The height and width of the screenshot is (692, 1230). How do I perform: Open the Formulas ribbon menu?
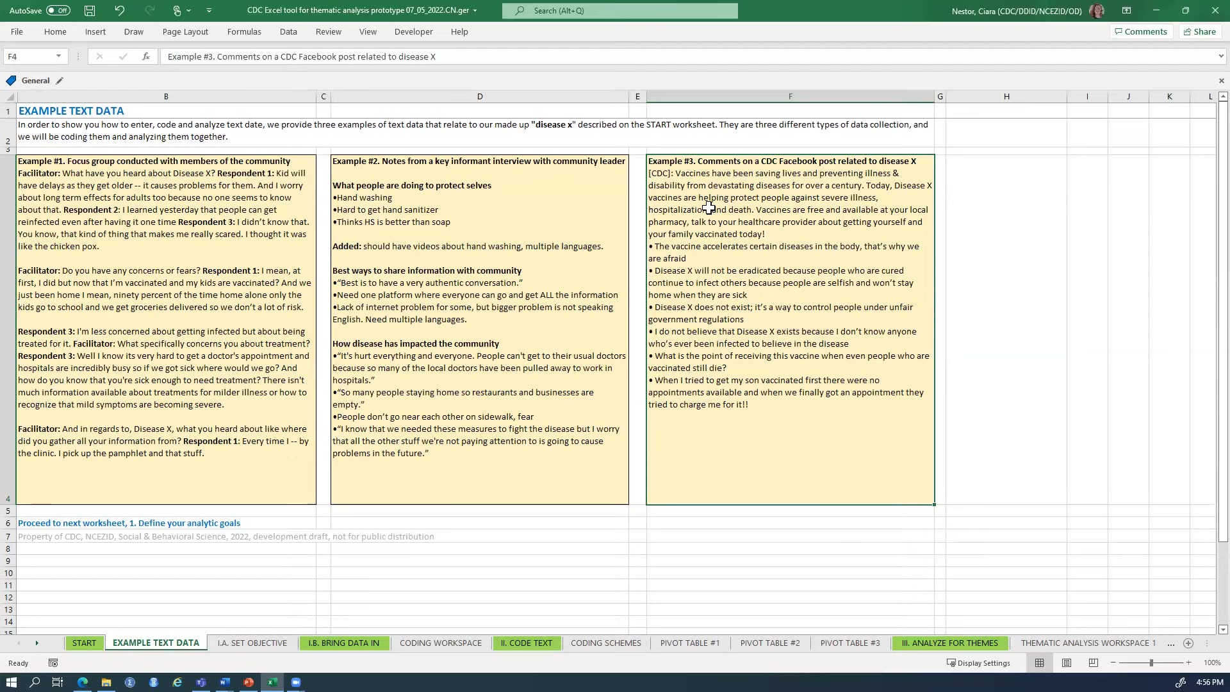(x=244, y=31)
